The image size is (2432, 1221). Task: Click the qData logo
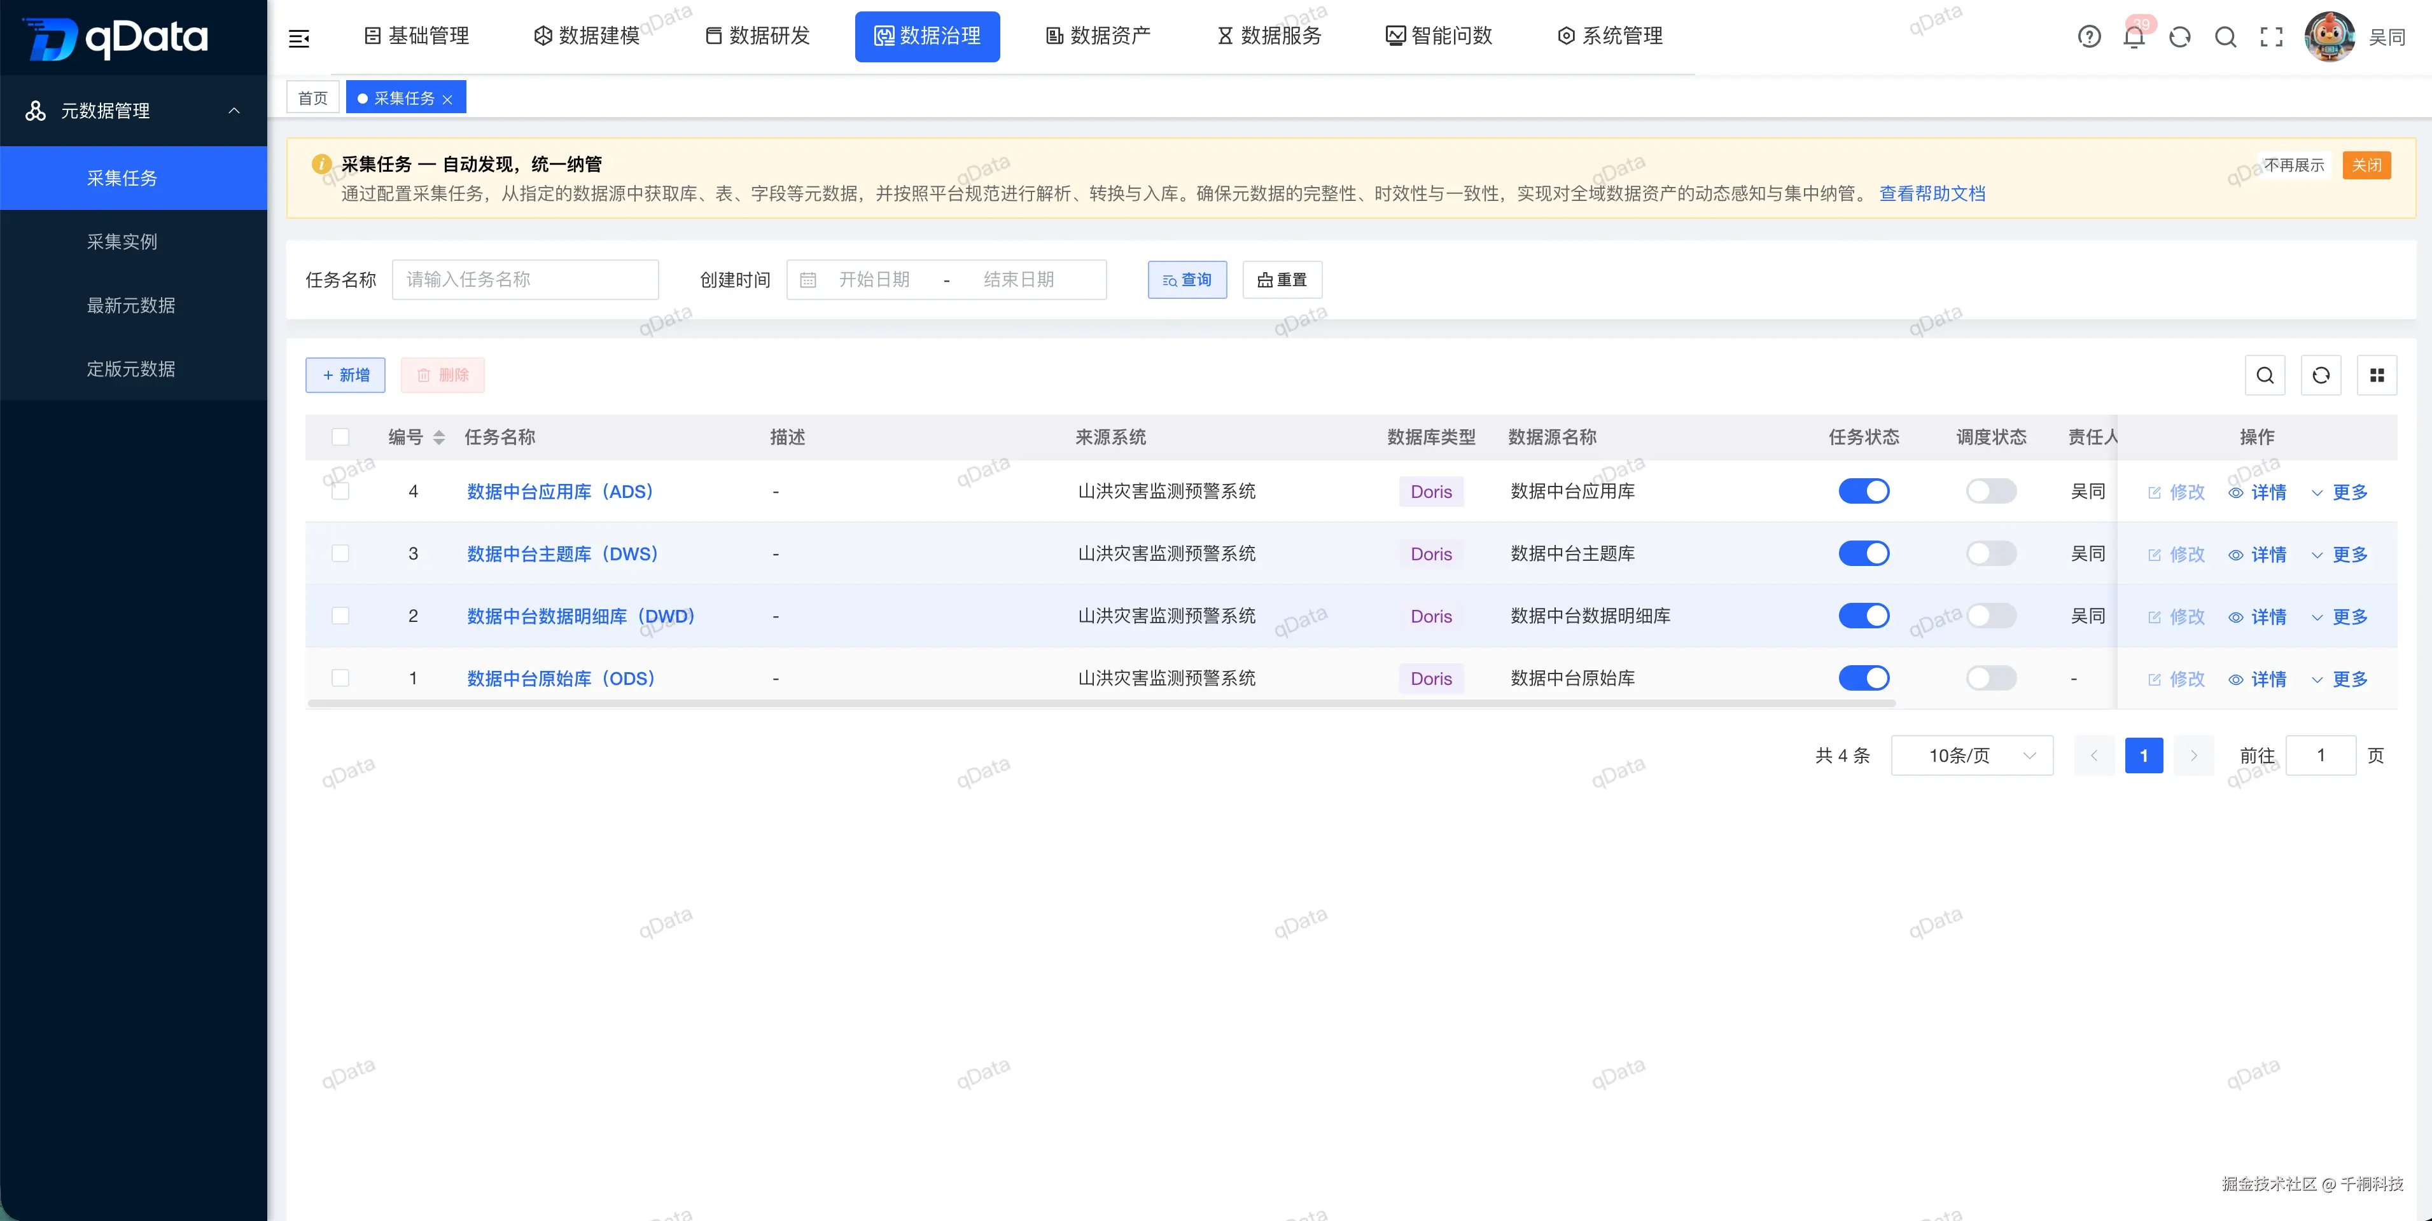115,38
